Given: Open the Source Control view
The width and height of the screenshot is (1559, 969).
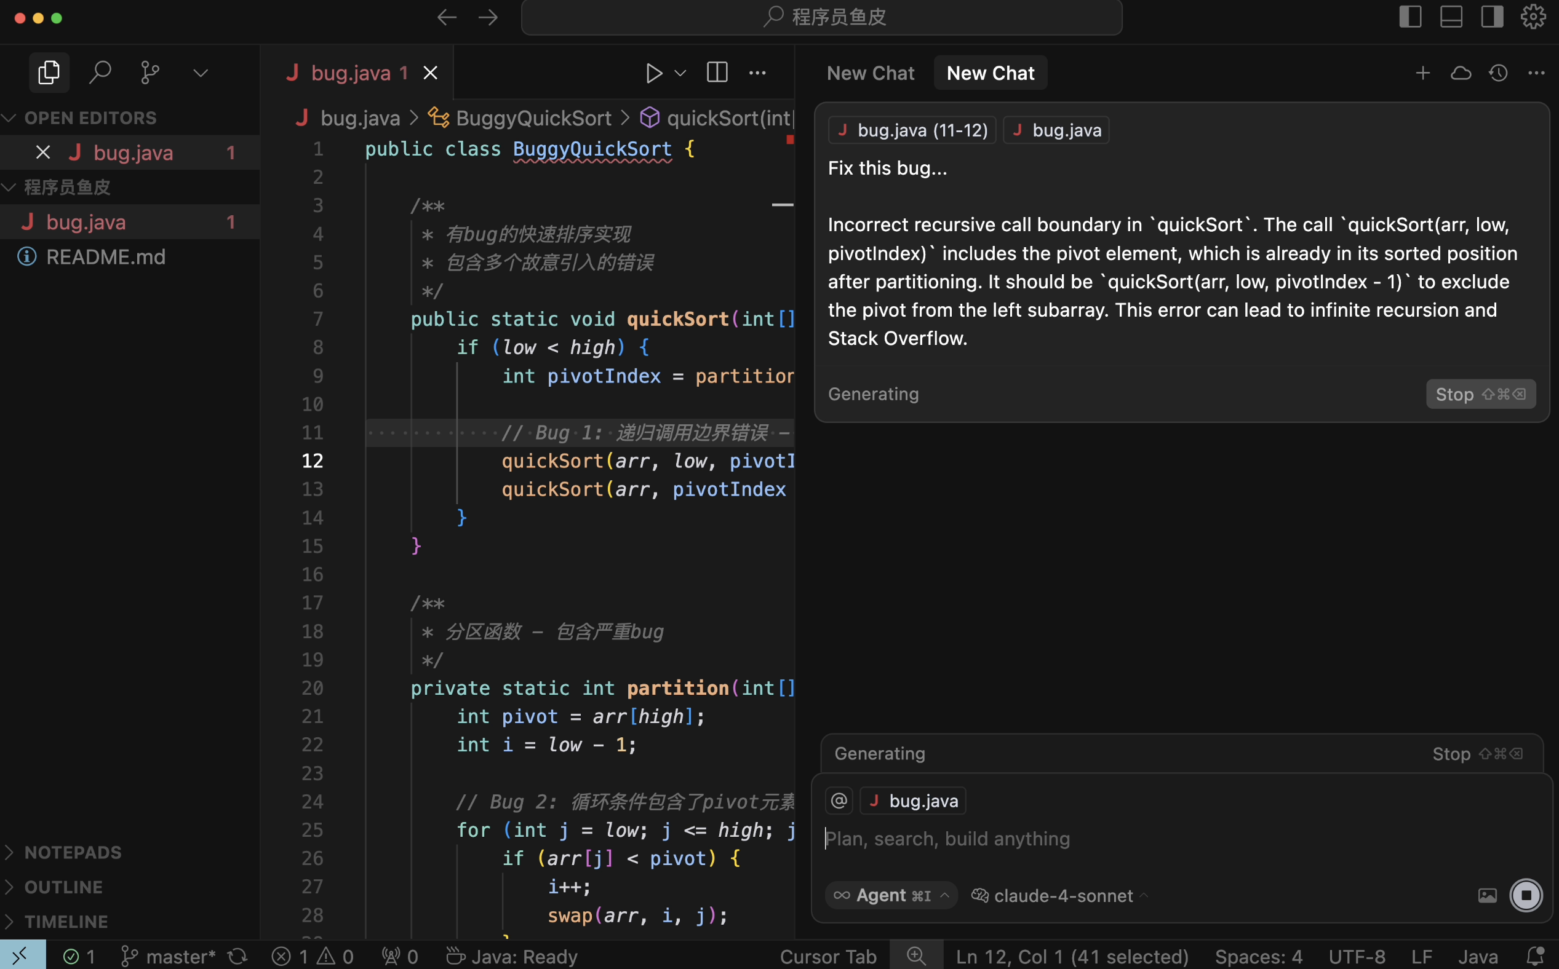Looking at the screenshot, I should point(150,73).
